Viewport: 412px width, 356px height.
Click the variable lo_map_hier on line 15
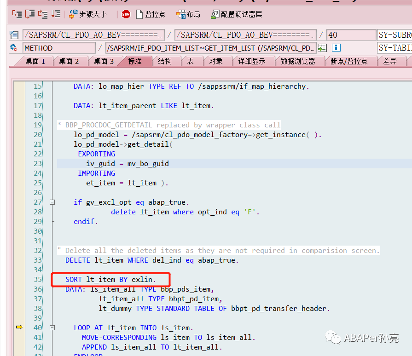(121, 86)
